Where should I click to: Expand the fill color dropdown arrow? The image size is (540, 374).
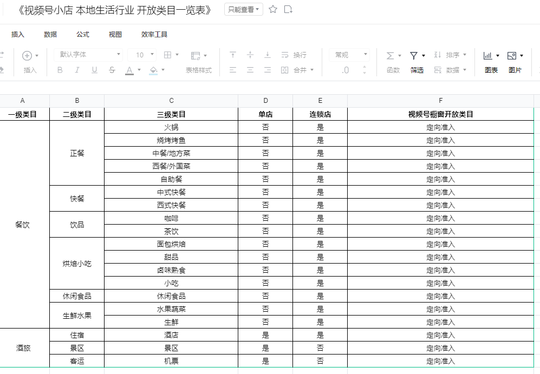click(163, 70)
